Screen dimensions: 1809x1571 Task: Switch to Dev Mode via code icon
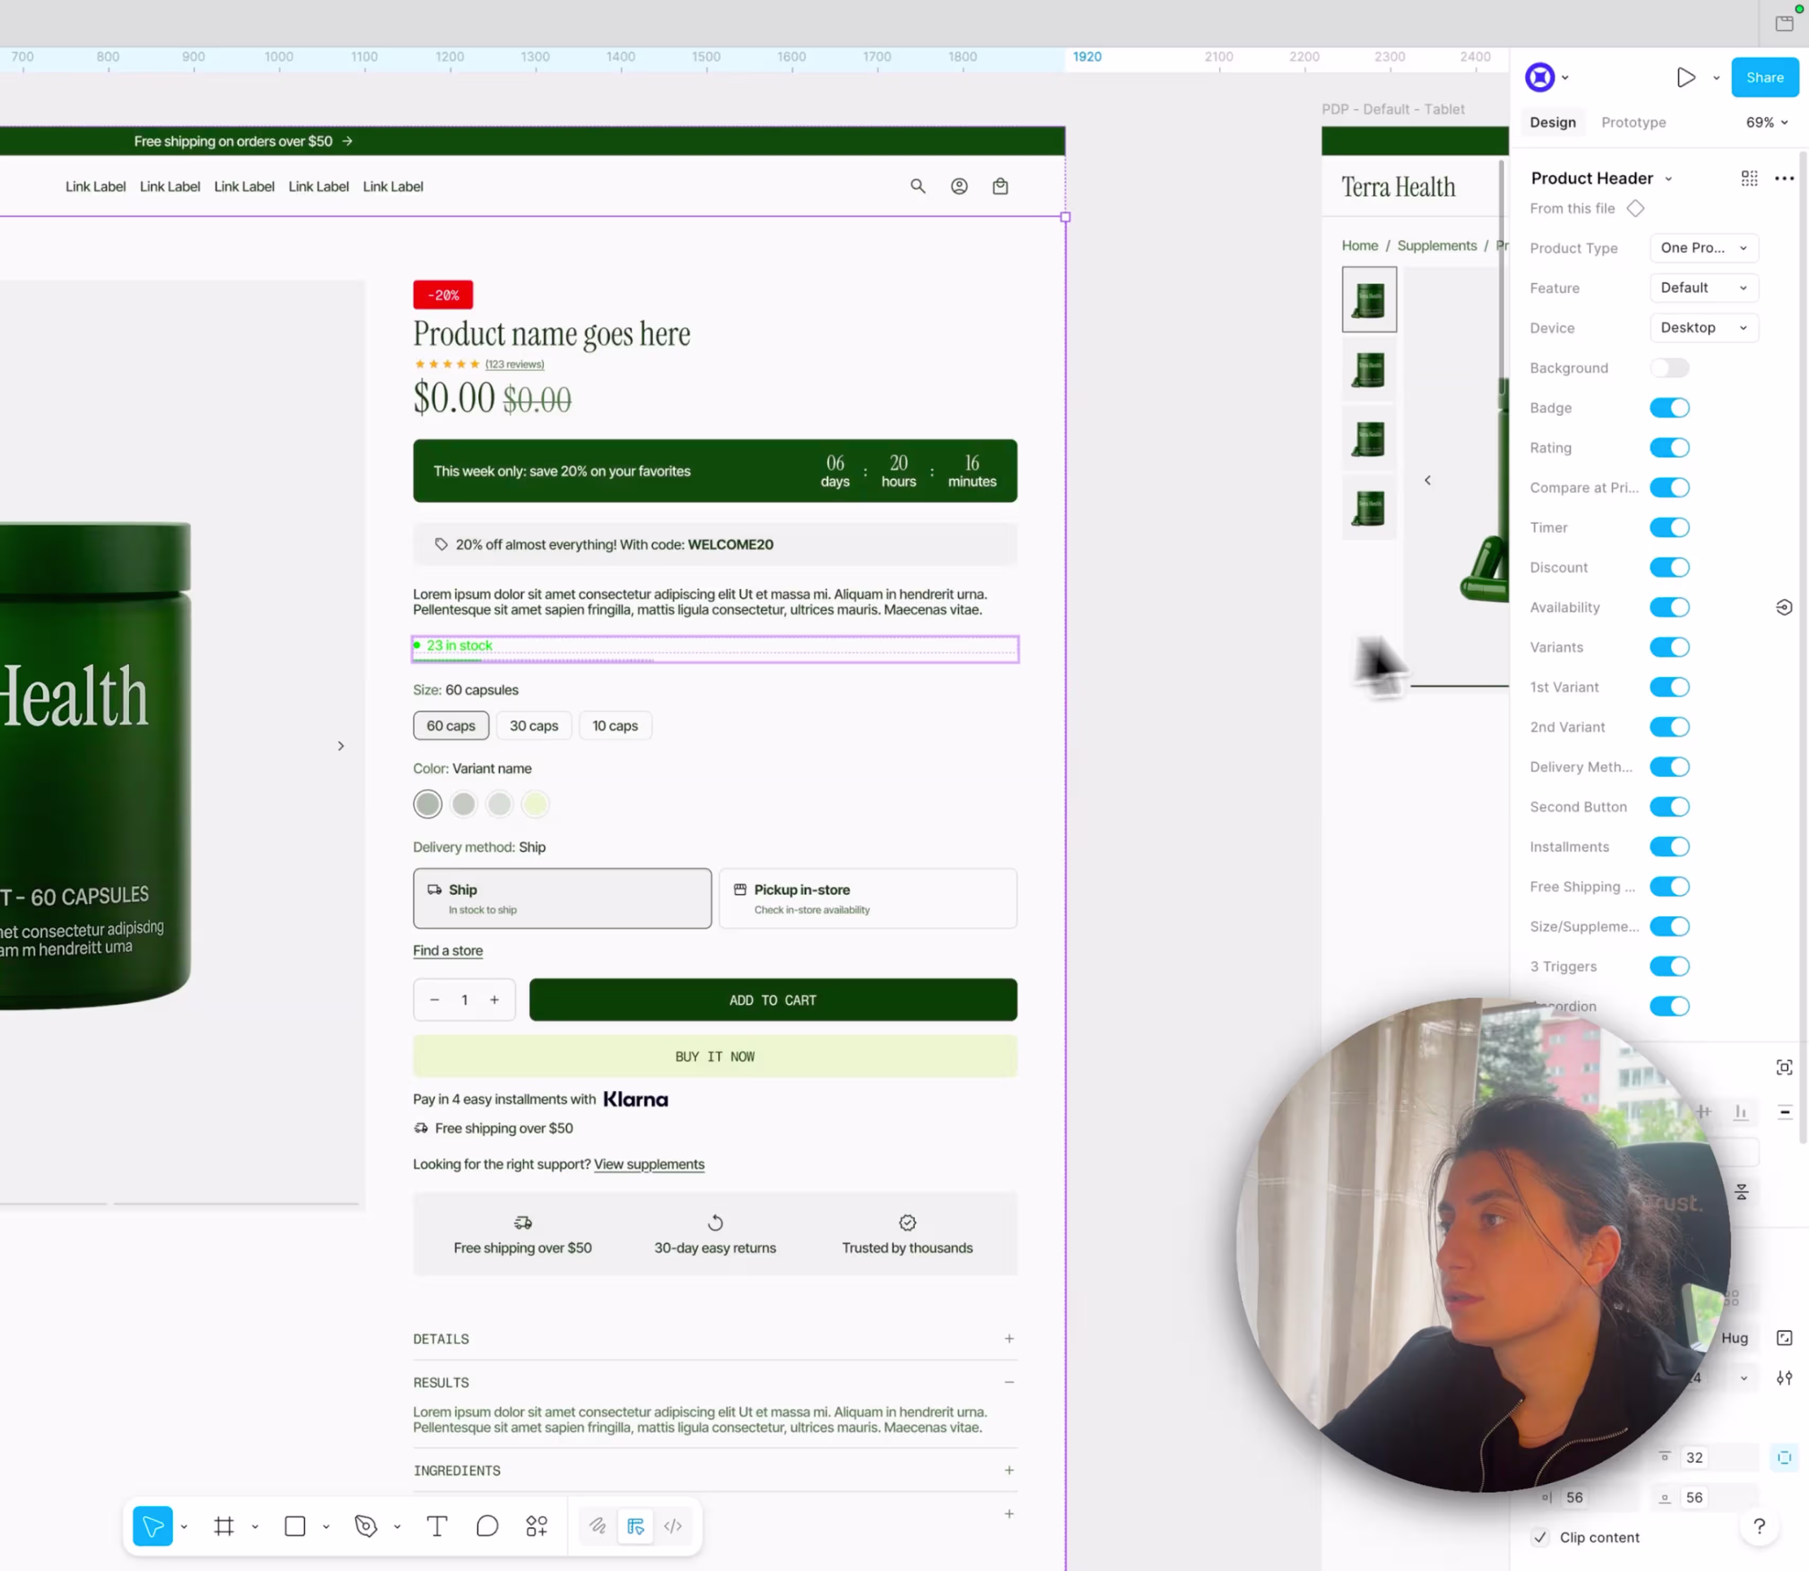(673, 1525)
